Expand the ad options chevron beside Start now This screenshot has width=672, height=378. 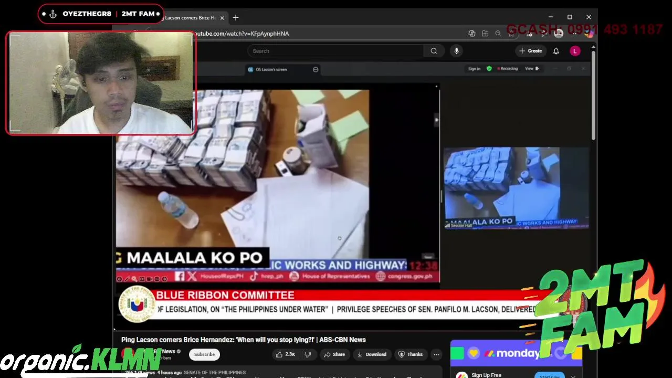[x=573, y=376]
